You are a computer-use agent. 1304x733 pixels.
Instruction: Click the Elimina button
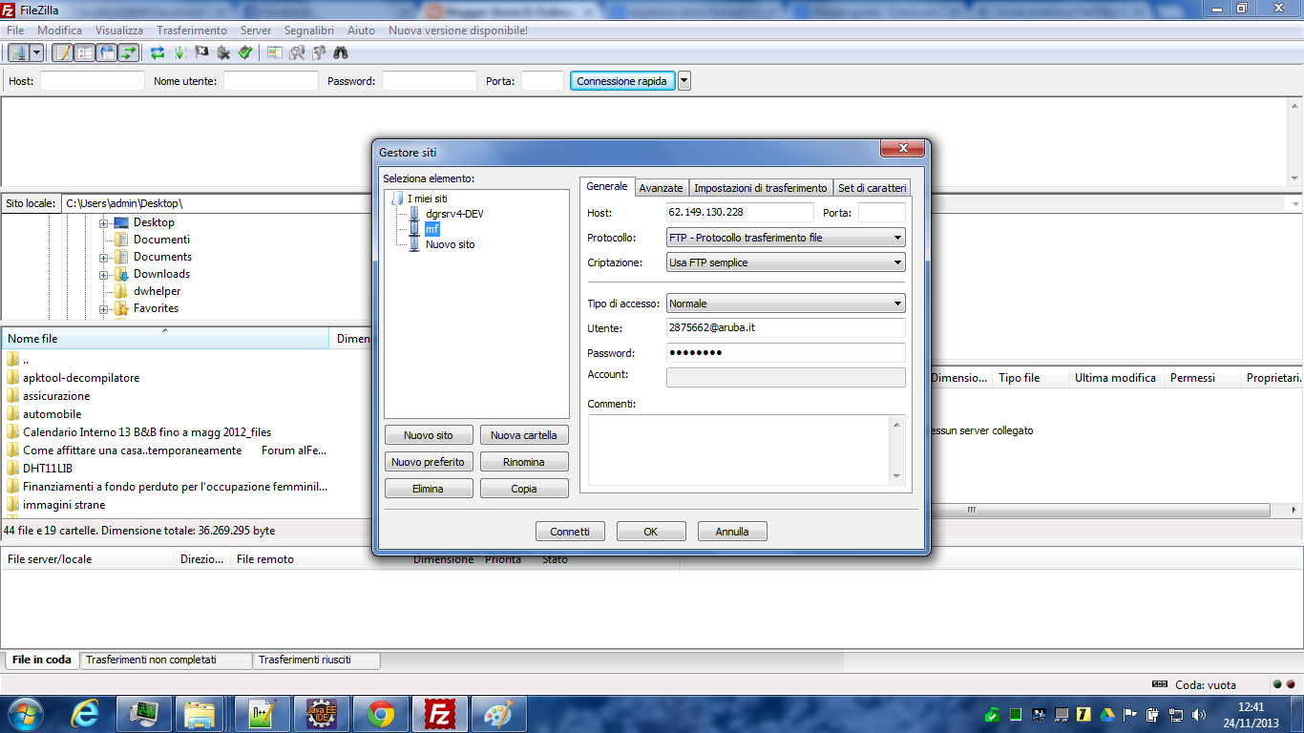tap(429, 489)
